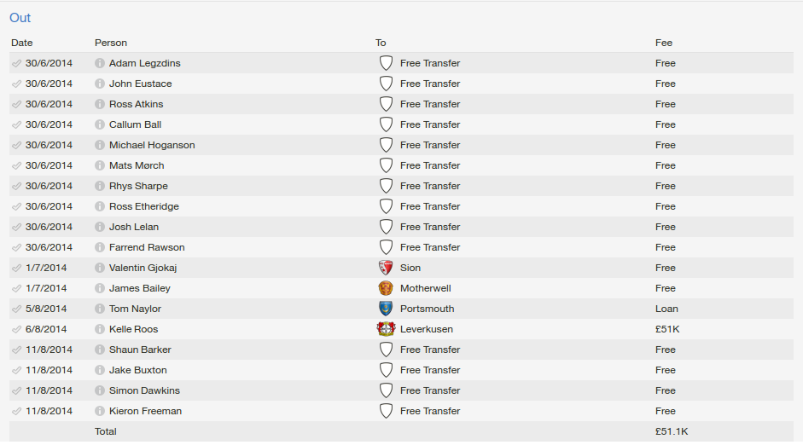
Task: Sort the list by Person column header
Action: (111, 43)
